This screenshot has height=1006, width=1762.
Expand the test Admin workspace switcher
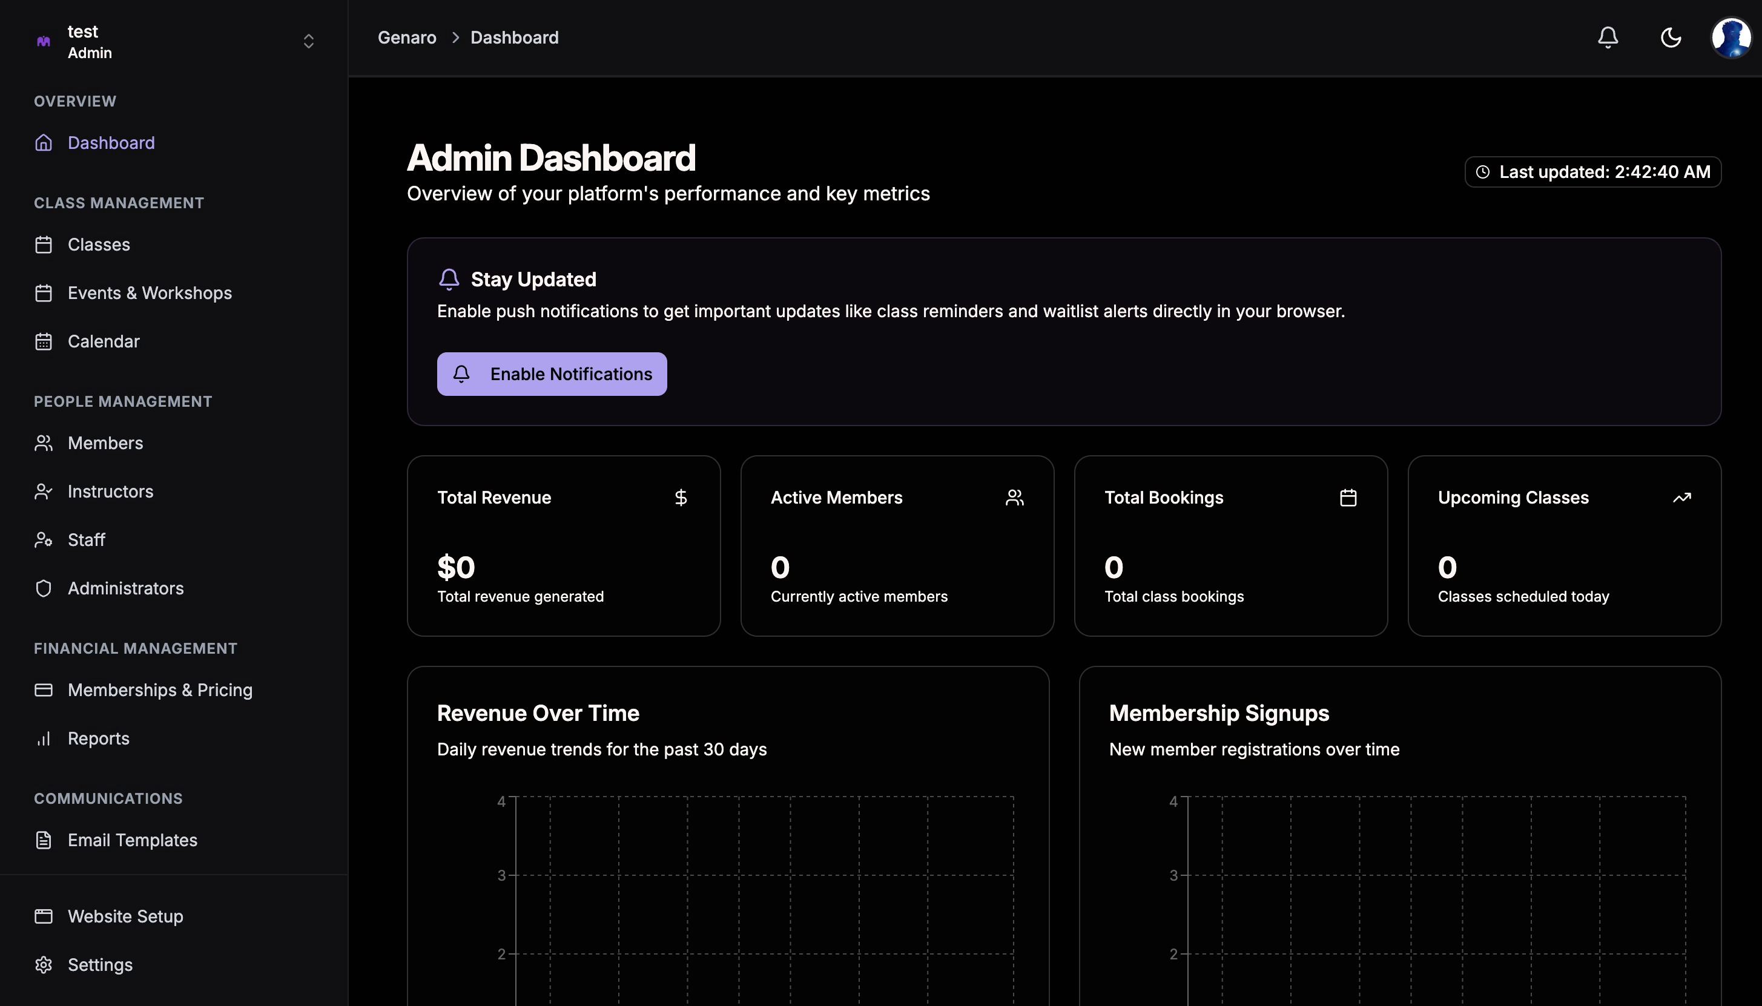point(308,41)
